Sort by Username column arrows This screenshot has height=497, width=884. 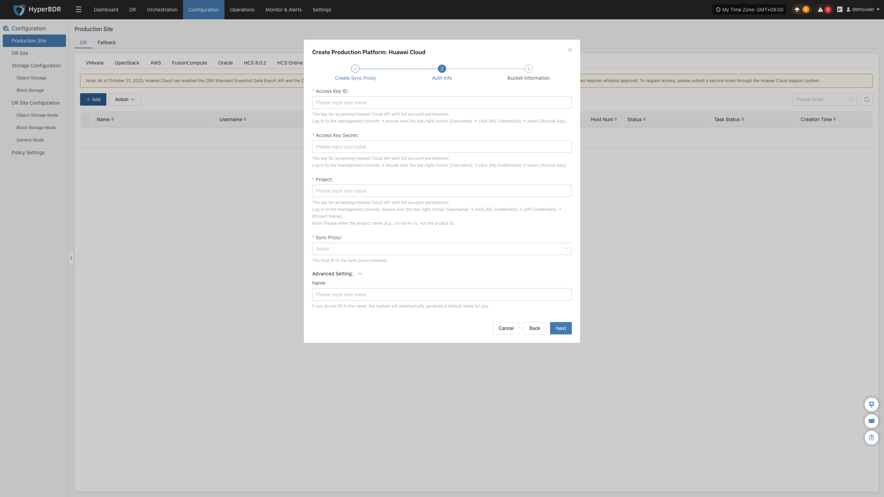coord(245,119)
